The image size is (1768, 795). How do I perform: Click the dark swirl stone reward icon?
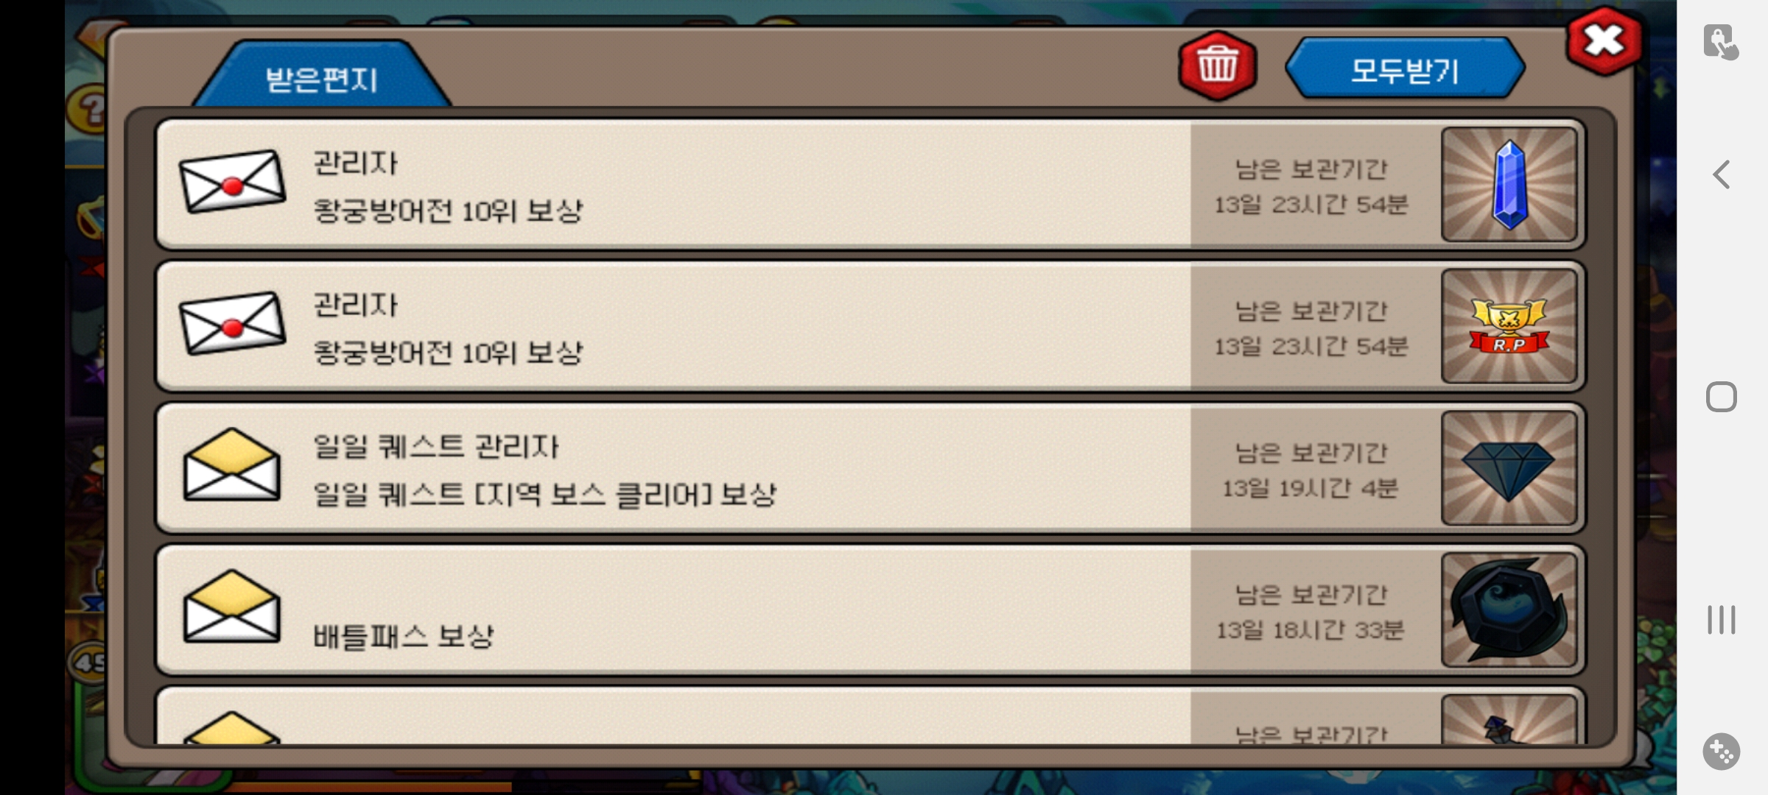coord(1509,610)
